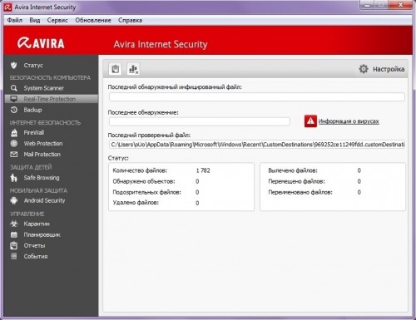Close the Avira window
This screenshot has width=416, height=320.
[x=400, y=5]
